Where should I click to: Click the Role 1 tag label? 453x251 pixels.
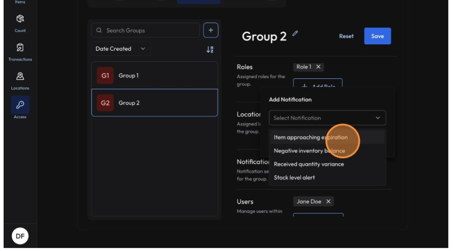coord(304,67)
